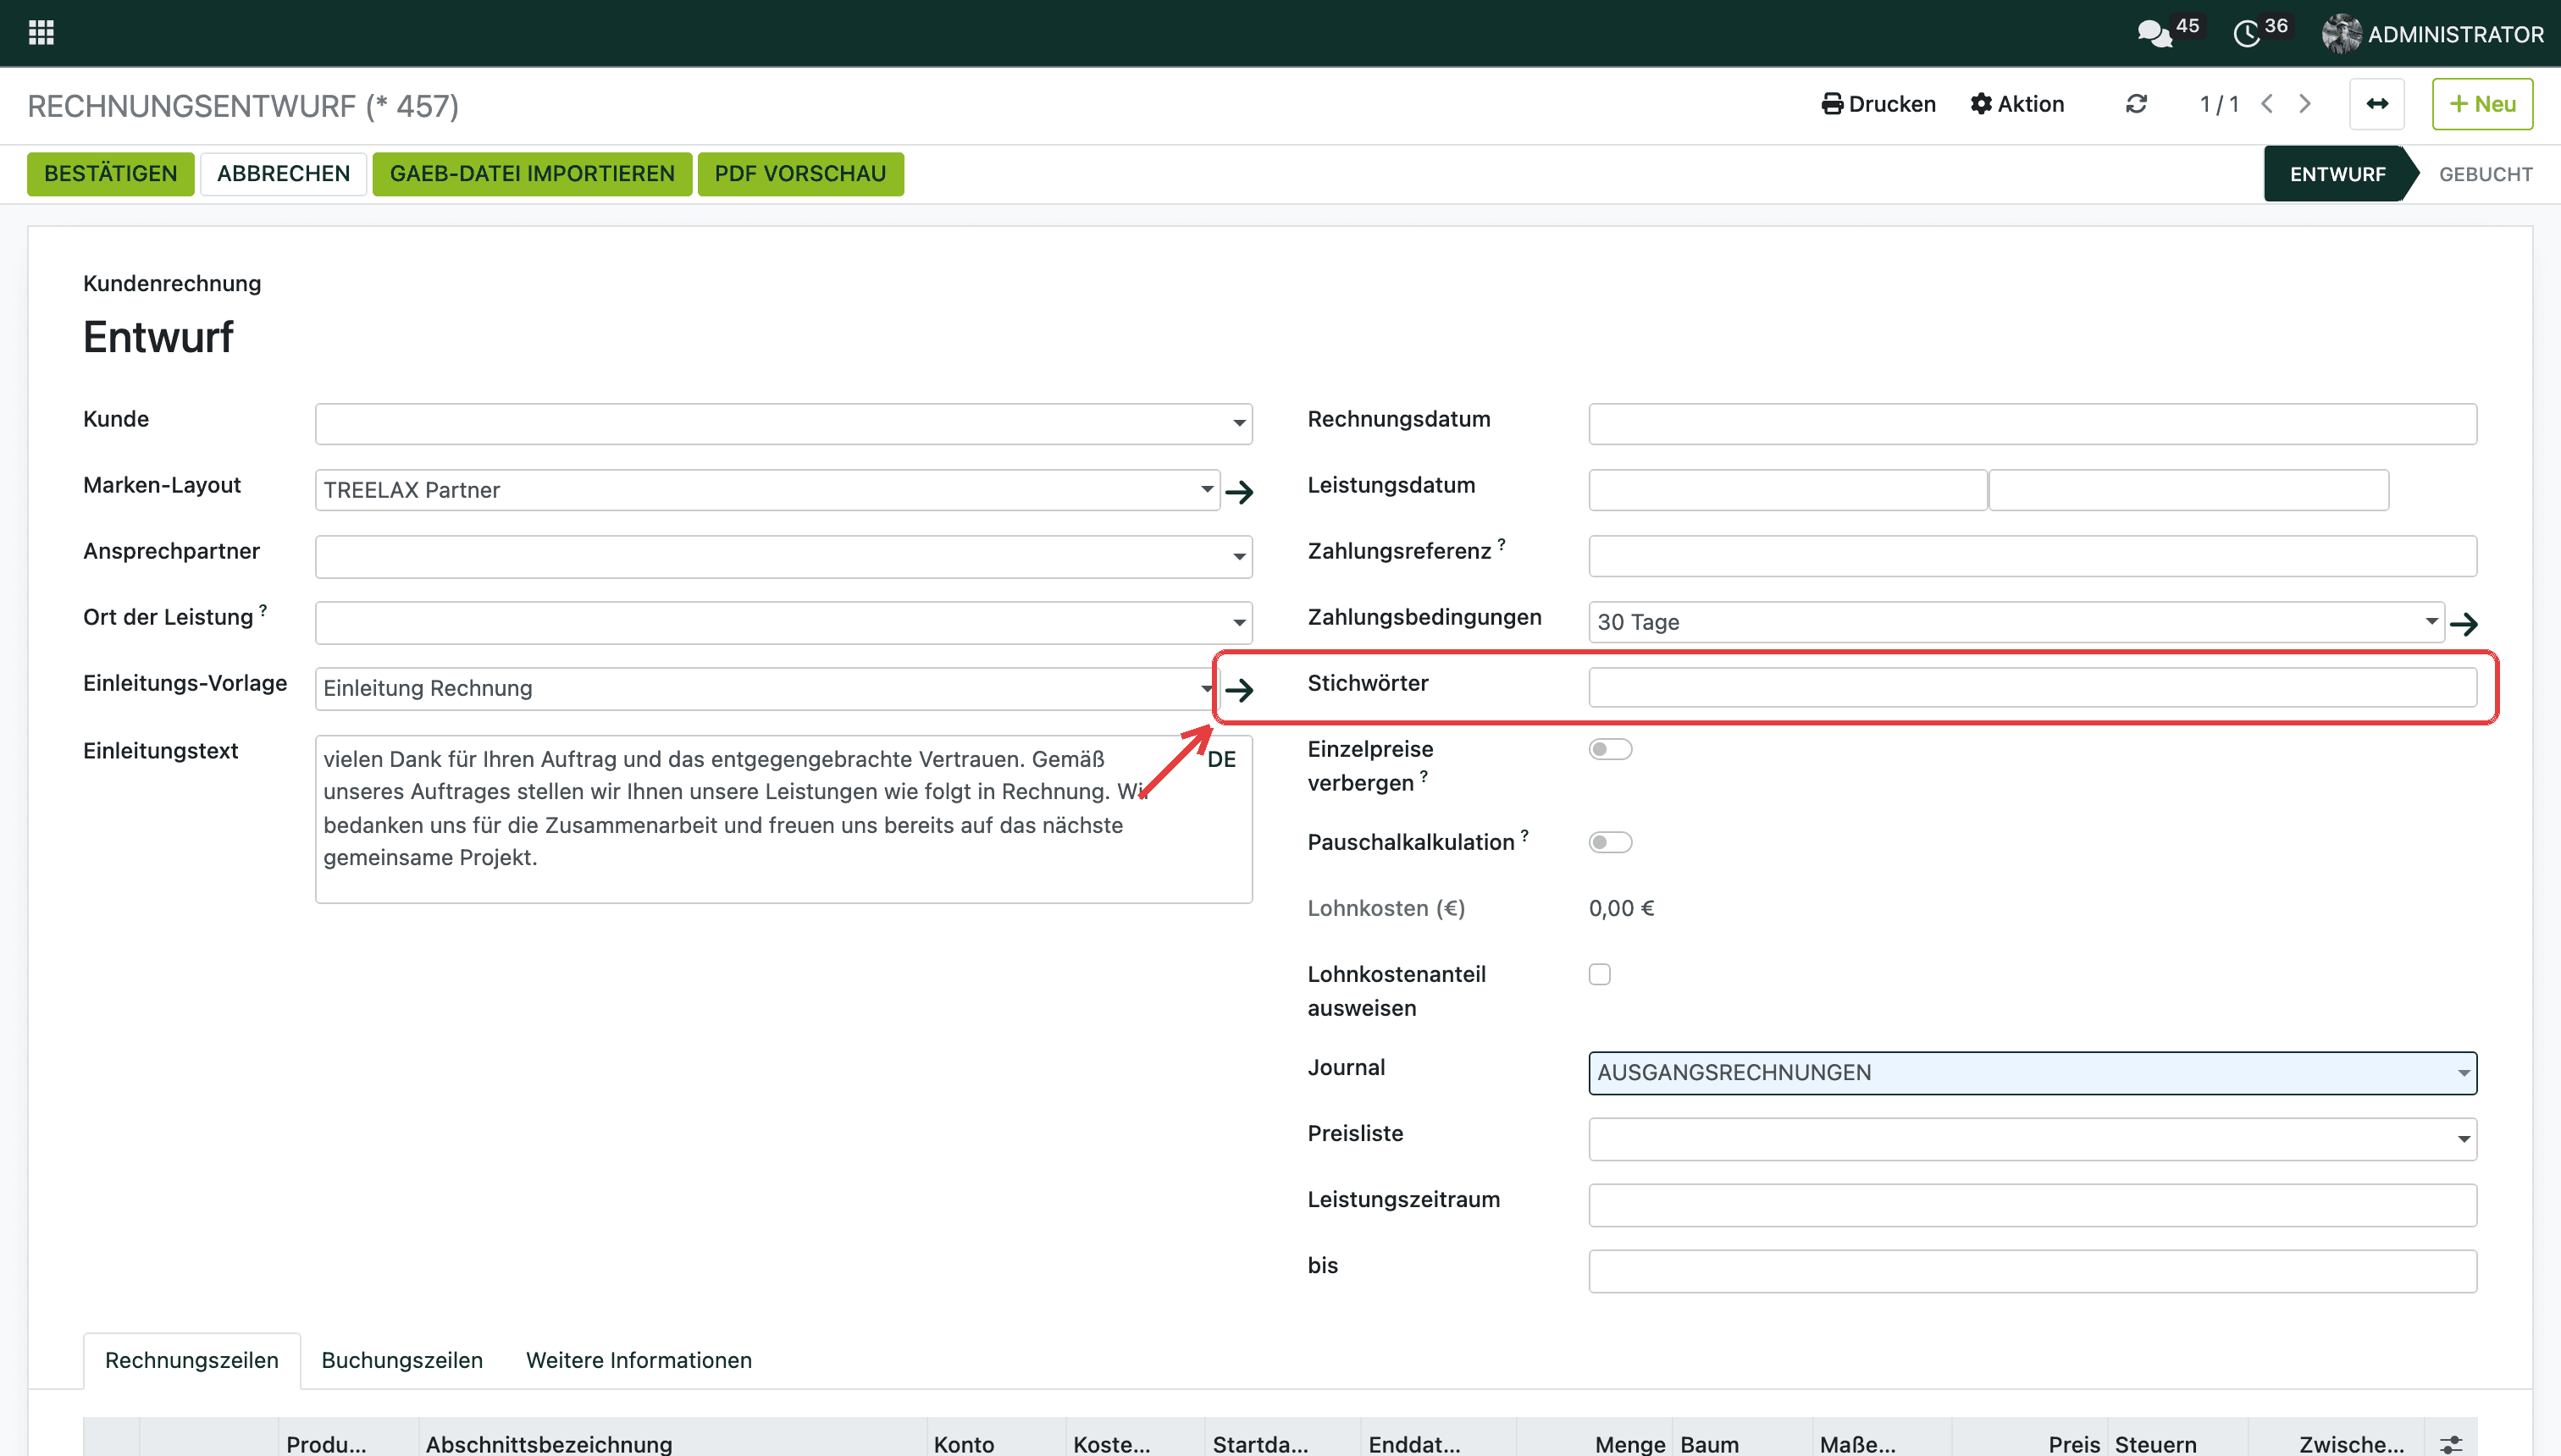Open Marken-Layout record via arrow link
The image size is (2561, 1456).
(x=1240, y=491)
